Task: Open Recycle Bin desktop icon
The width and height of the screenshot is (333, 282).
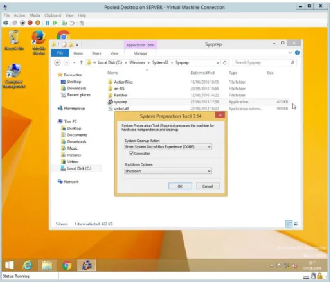Action: click(x=14, y=40)
